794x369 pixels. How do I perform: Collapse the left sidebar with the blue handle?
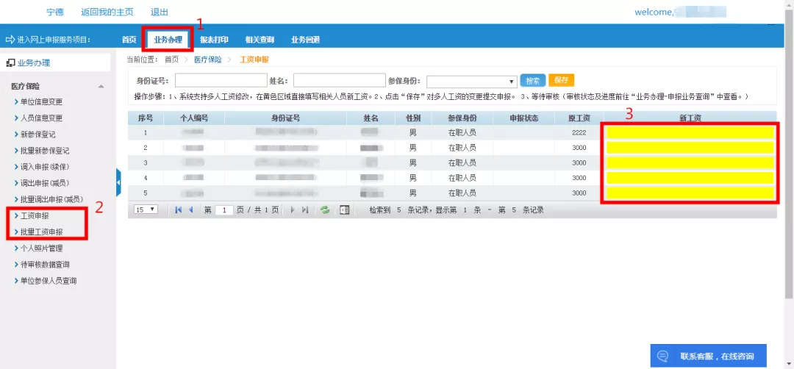(118, 178)
